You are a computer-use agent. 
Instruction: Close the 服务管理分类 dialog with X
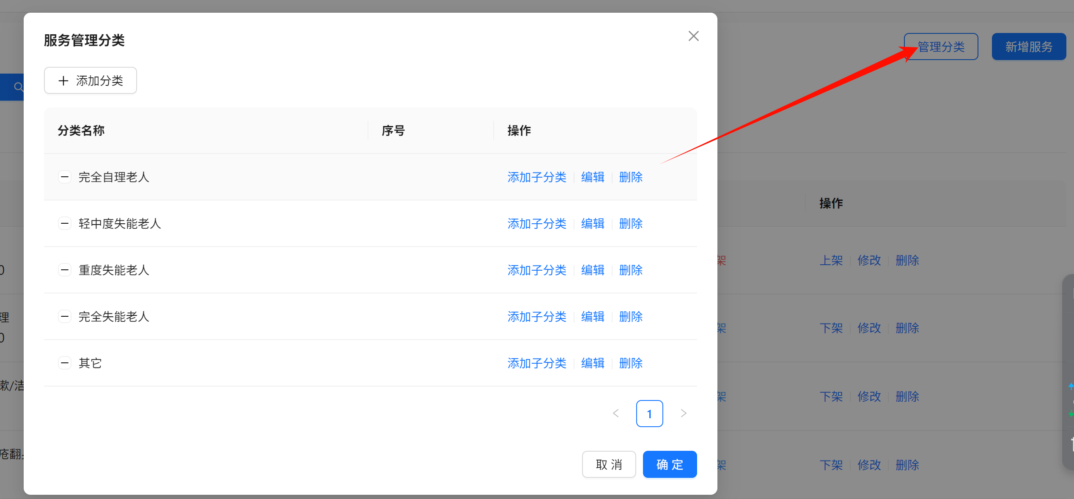point(693,36)
